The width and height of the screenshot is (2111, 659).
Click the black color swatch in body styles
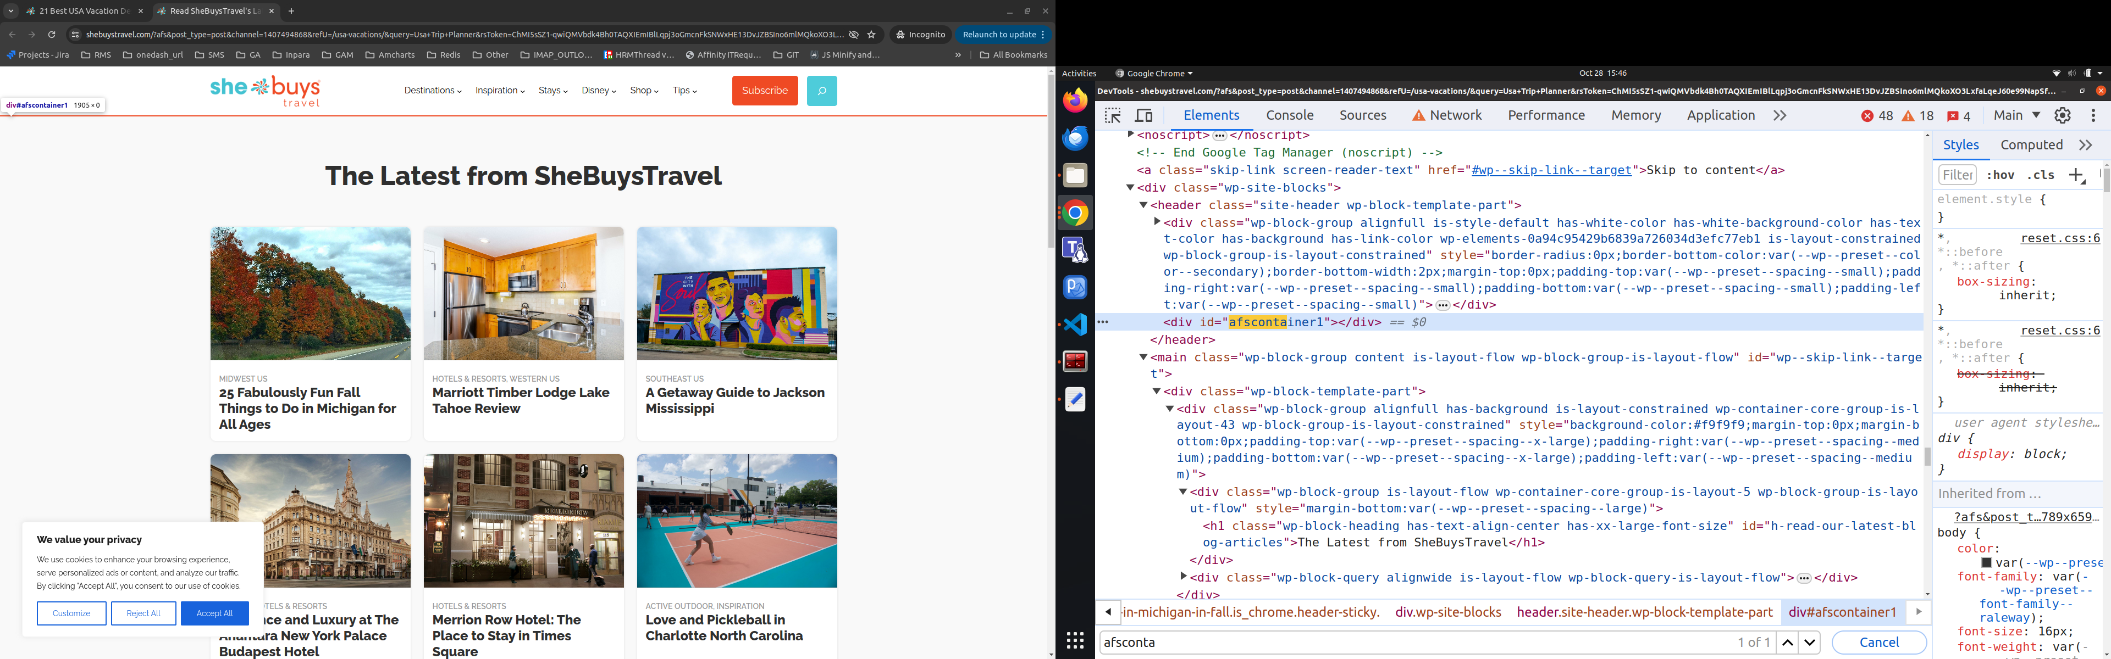pyautogui.click(x=1986, y=563)
